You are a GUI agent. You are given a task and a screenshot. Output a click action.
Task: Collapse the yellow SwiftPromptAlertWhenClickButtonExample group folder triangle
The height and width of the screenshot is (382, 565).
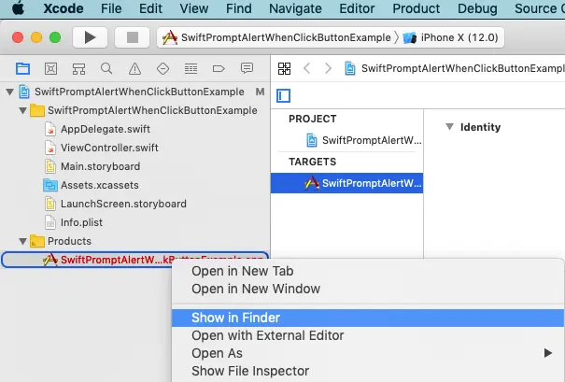[22, 110]
